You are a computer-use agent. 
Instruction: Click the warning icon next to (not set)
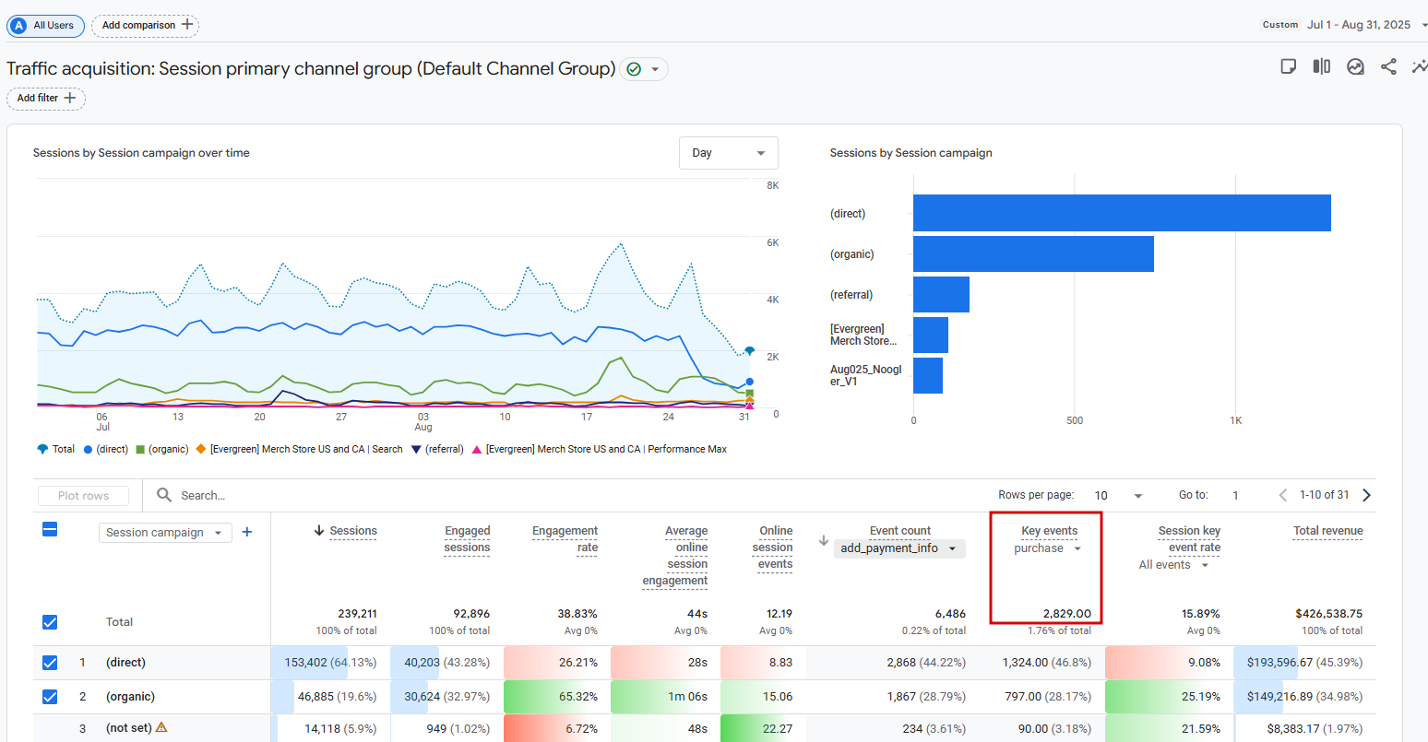click(x=162, y=727)
